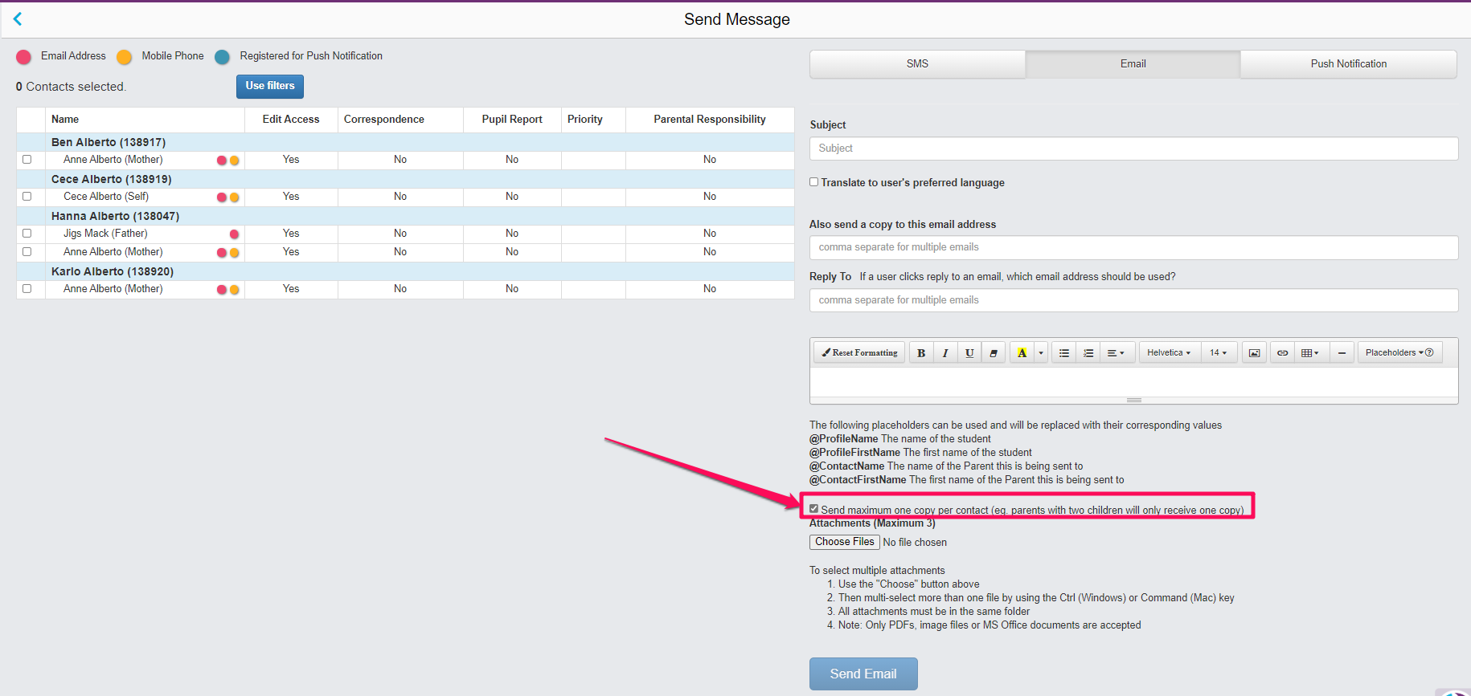Open the Placeholders dropdown
This screenshot has height=696, width=1471.
[x=1399, y=353]
